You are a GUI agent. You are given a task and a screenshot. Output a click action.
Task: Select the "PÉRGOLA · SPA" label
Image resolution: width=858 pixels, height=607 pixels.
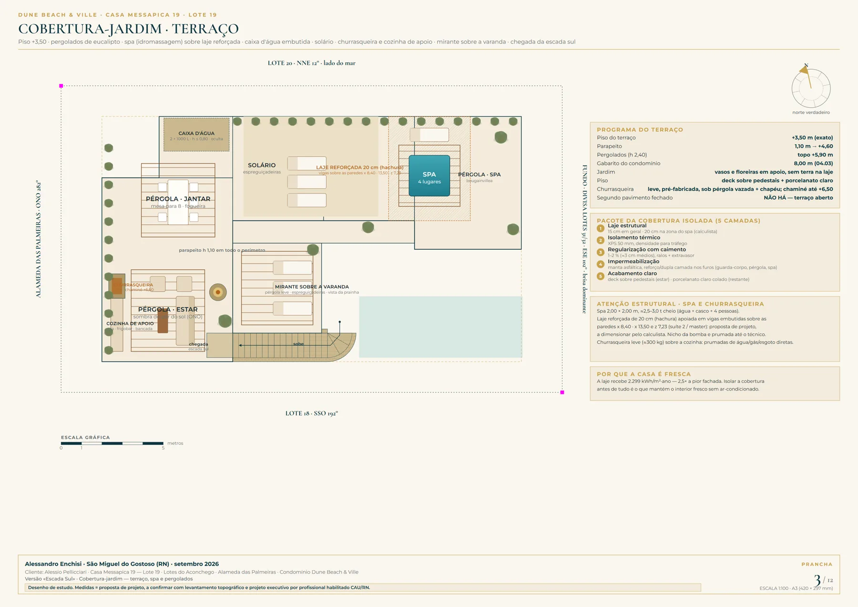click(479, 175)
